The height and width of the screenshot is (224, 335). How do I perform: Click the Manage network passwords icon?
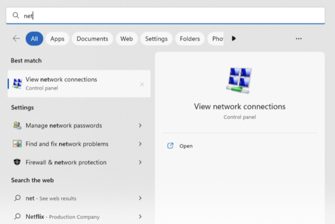(x=17, y=126)
